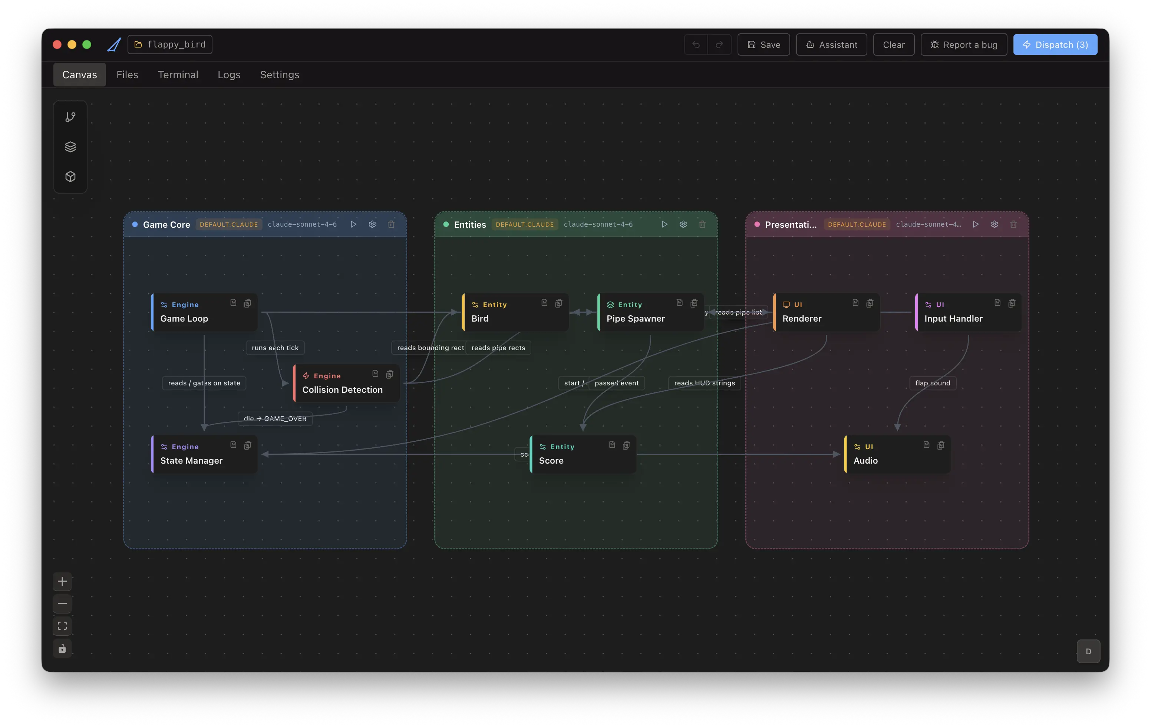Fit canvas view to screen
Image resolution: width=1151 pixels, height=727 pixels.
pyautogui.click(x=62, y=626)
